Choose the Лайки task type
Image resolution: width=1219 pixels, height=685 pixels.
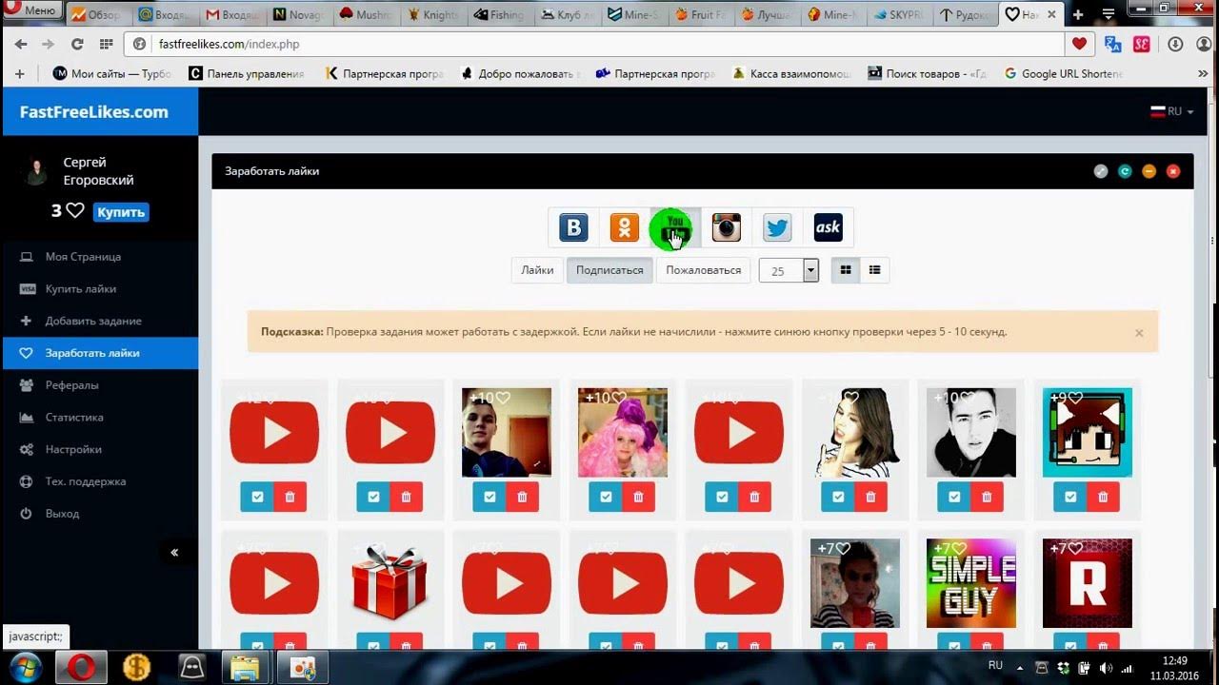click(x=537, y=270)
